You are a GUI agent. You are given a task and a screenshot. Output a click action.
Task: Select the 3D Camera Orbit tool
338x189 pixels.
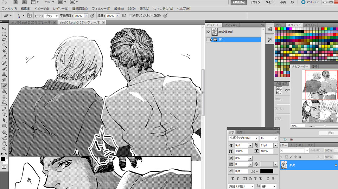(x=4, y=137)
